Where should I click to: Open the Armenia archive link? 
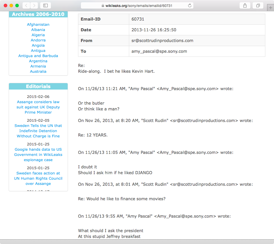pyautogui.click(x=38, y=66)
